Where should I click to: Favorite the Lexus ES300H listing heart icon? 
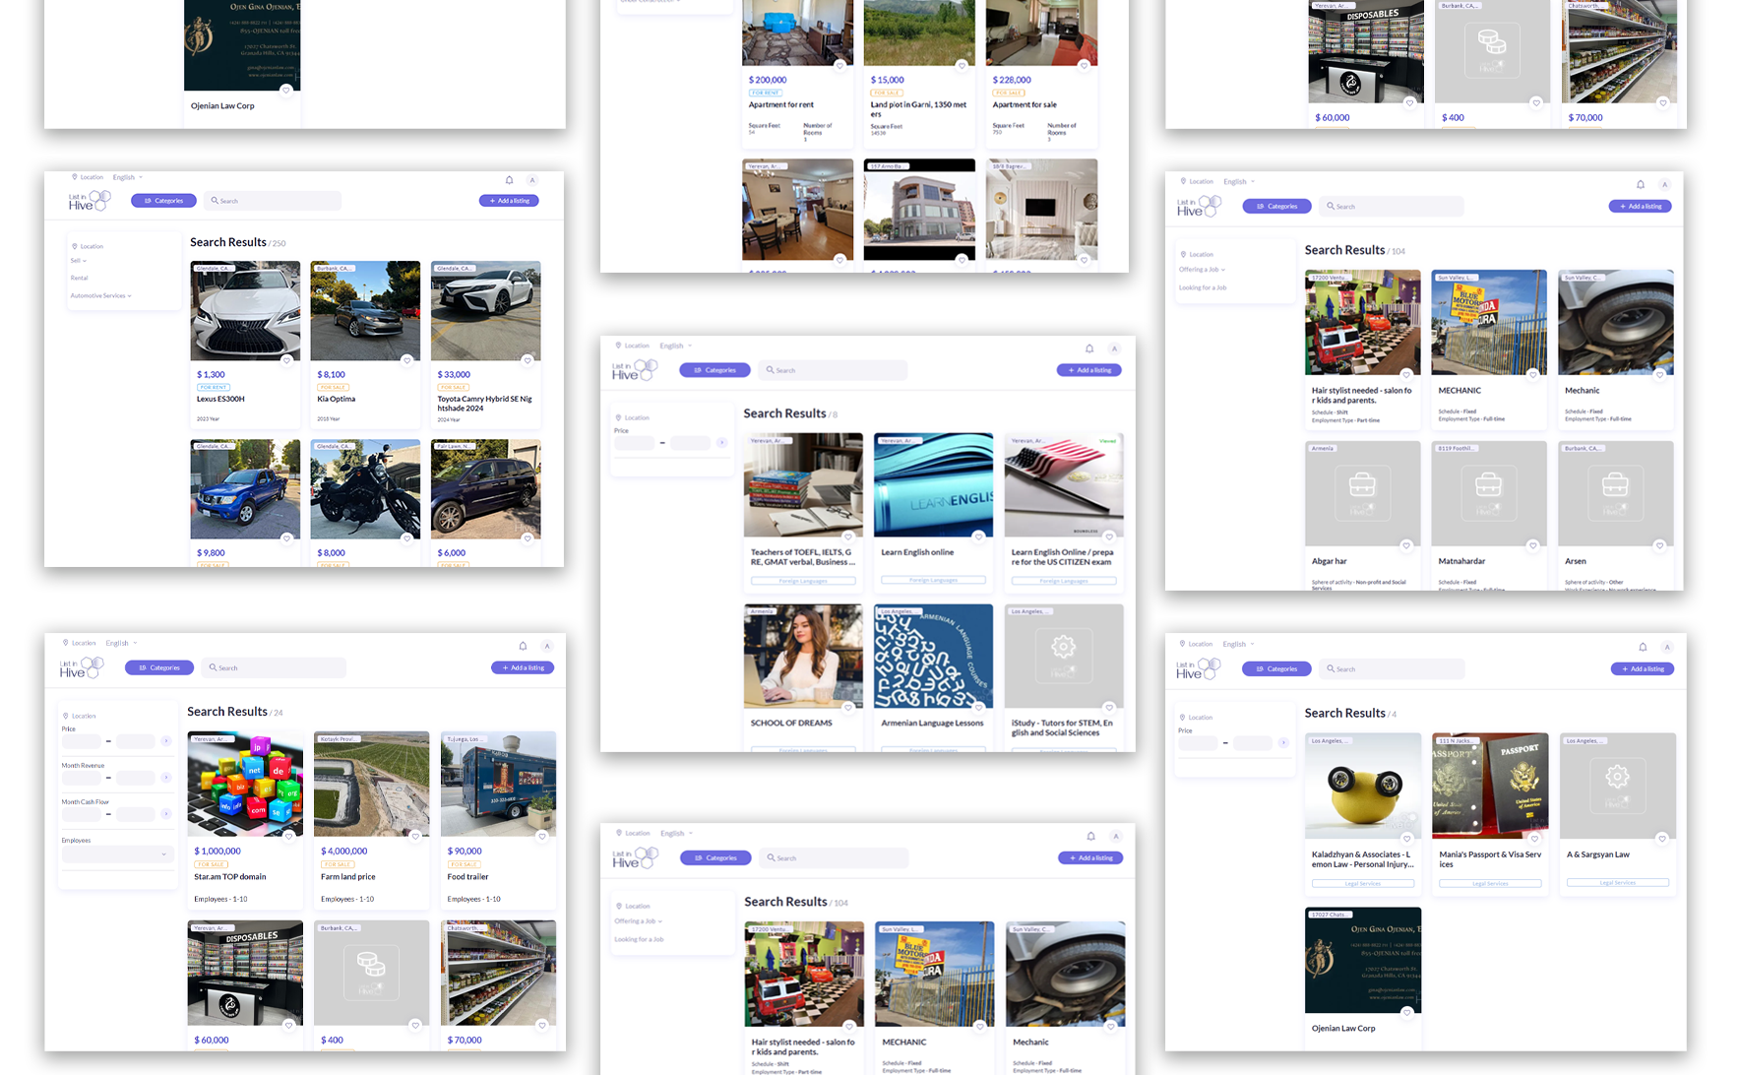(285, 360)
